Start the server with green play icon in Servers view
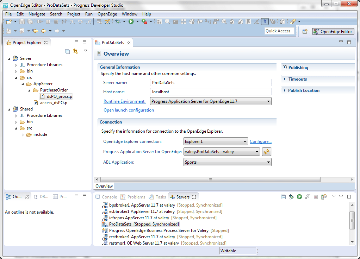360x259 pixels. tap(299, 197)
